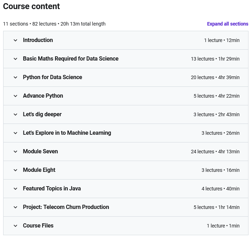The image size is (252, 238).
Task: Toggle the Advance Python chevron
Action: 15,96
